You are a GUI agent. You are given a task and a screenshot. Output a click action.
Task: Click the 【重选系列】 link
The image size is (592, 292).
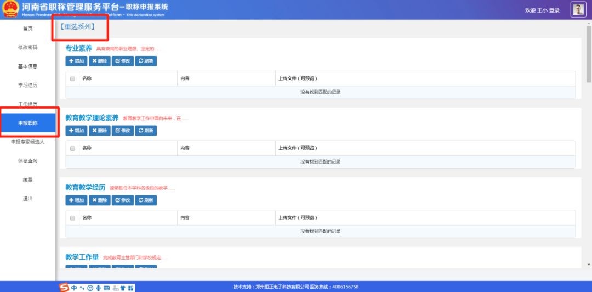pyautogui.click(x=77, y=26)
